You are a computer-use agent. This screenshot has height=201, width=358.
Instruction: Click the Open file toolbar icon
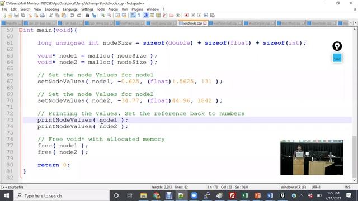(10, 15)
